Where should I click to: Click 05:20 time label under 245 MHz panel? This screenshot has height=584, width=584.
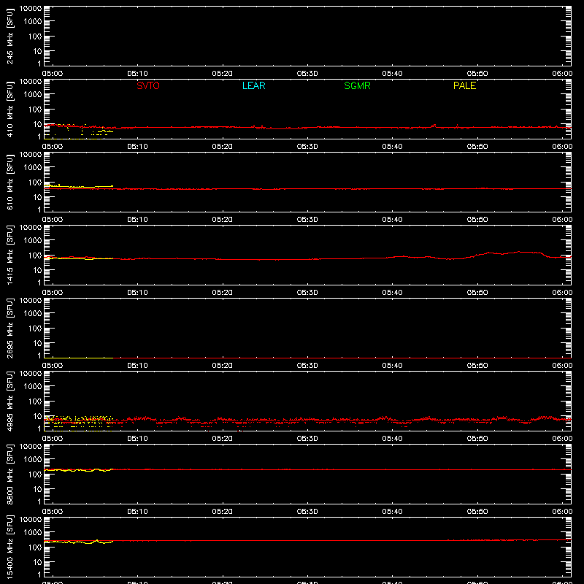(x=223, y=74)
